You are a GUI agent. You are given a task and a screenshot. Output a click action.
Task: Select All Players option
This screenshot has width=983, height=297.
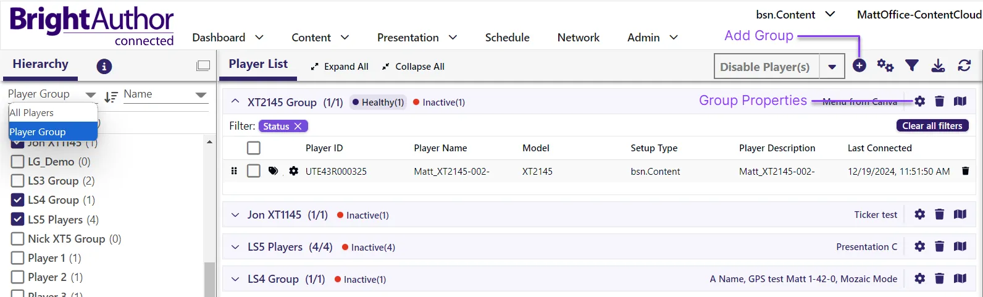coord(53,112)
